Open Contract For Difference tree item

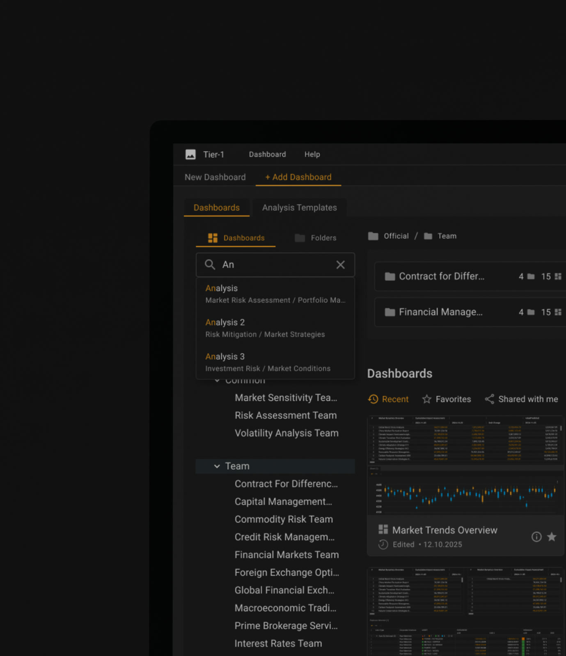click(x=286, y=484)
